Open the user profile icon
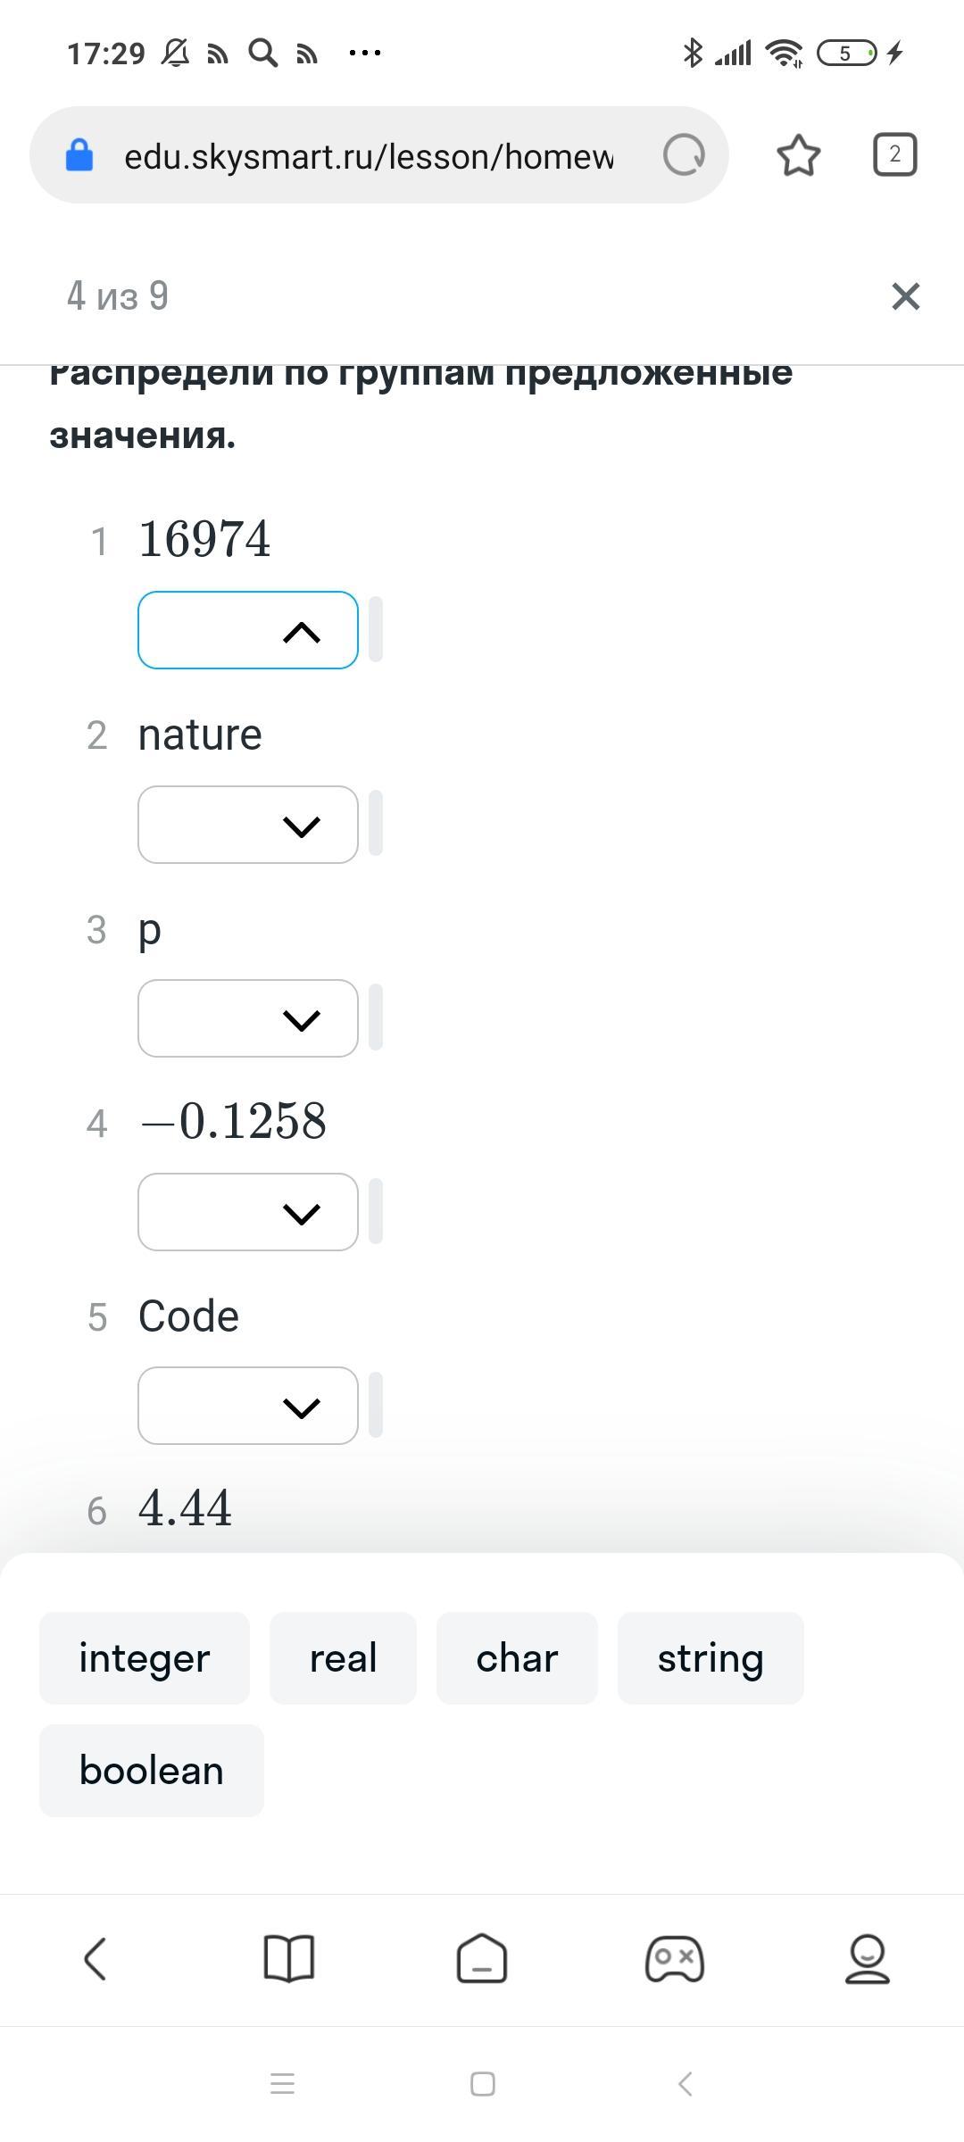964x2142 pixels. 868,1958
